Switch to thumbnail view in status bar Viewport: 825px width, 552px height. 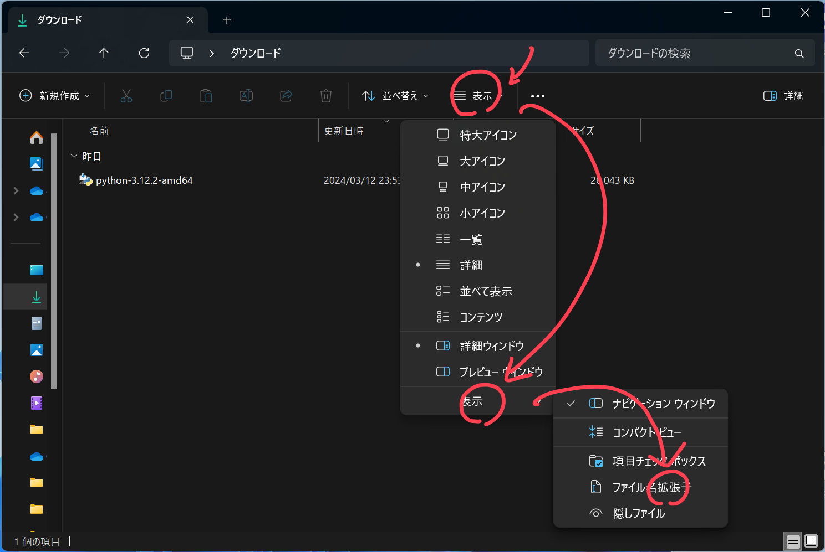point(811,541)
